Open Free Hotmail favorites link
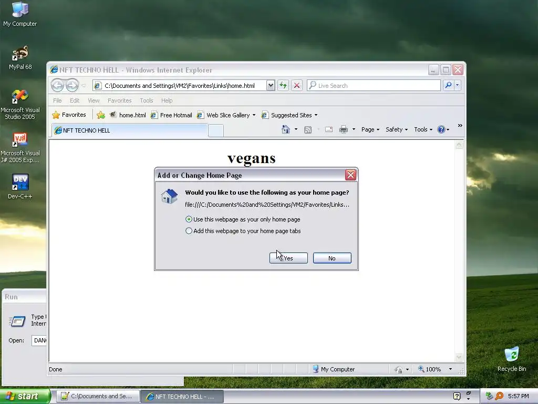Screen dimensions: 538x404 [172, 115]
